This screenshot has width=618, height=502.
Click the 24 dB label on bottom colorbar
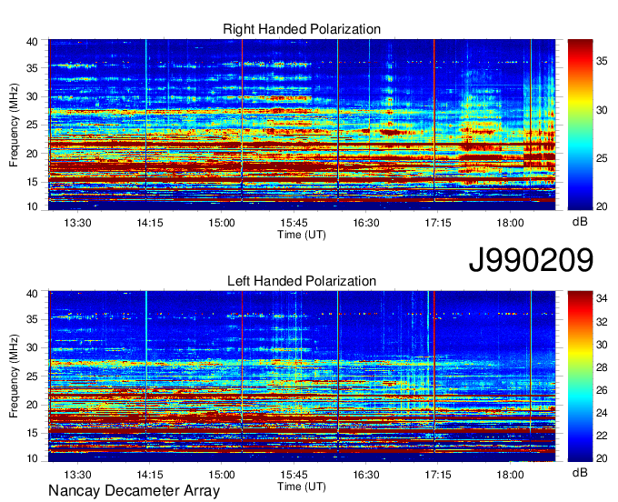[x=602, y=413]
